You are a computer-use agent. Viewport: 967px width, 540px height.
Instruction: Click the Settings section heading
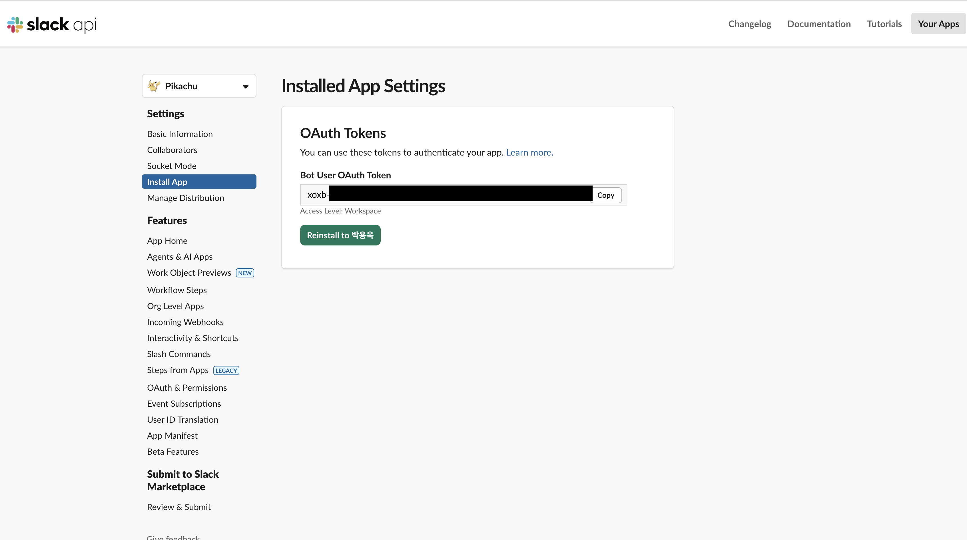(x=166, y=114)
